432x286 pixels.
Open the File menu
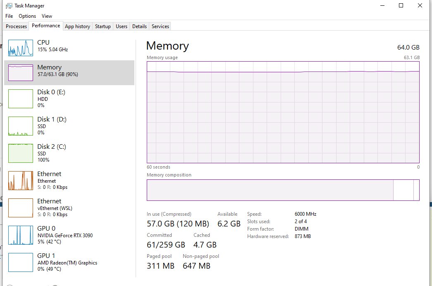tap(9, 16)
